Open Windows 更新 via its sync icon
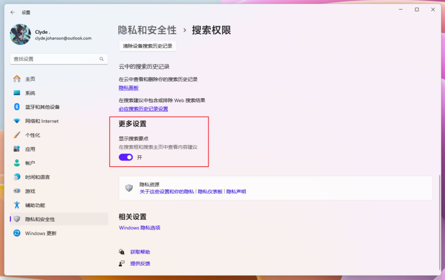The image size is (445, 280). pyautogui.click(x=17, y=233)
